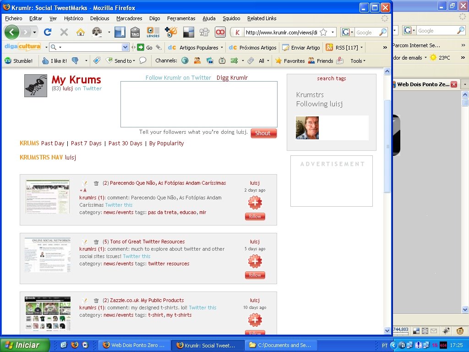Click the red plus badge under '5 days ago'
469x352 pixels.
click(x=255, y=261)
